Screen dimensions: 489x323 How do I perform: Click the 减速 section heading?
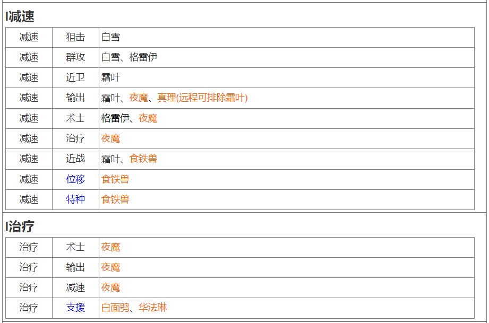[x=21, y=16]
